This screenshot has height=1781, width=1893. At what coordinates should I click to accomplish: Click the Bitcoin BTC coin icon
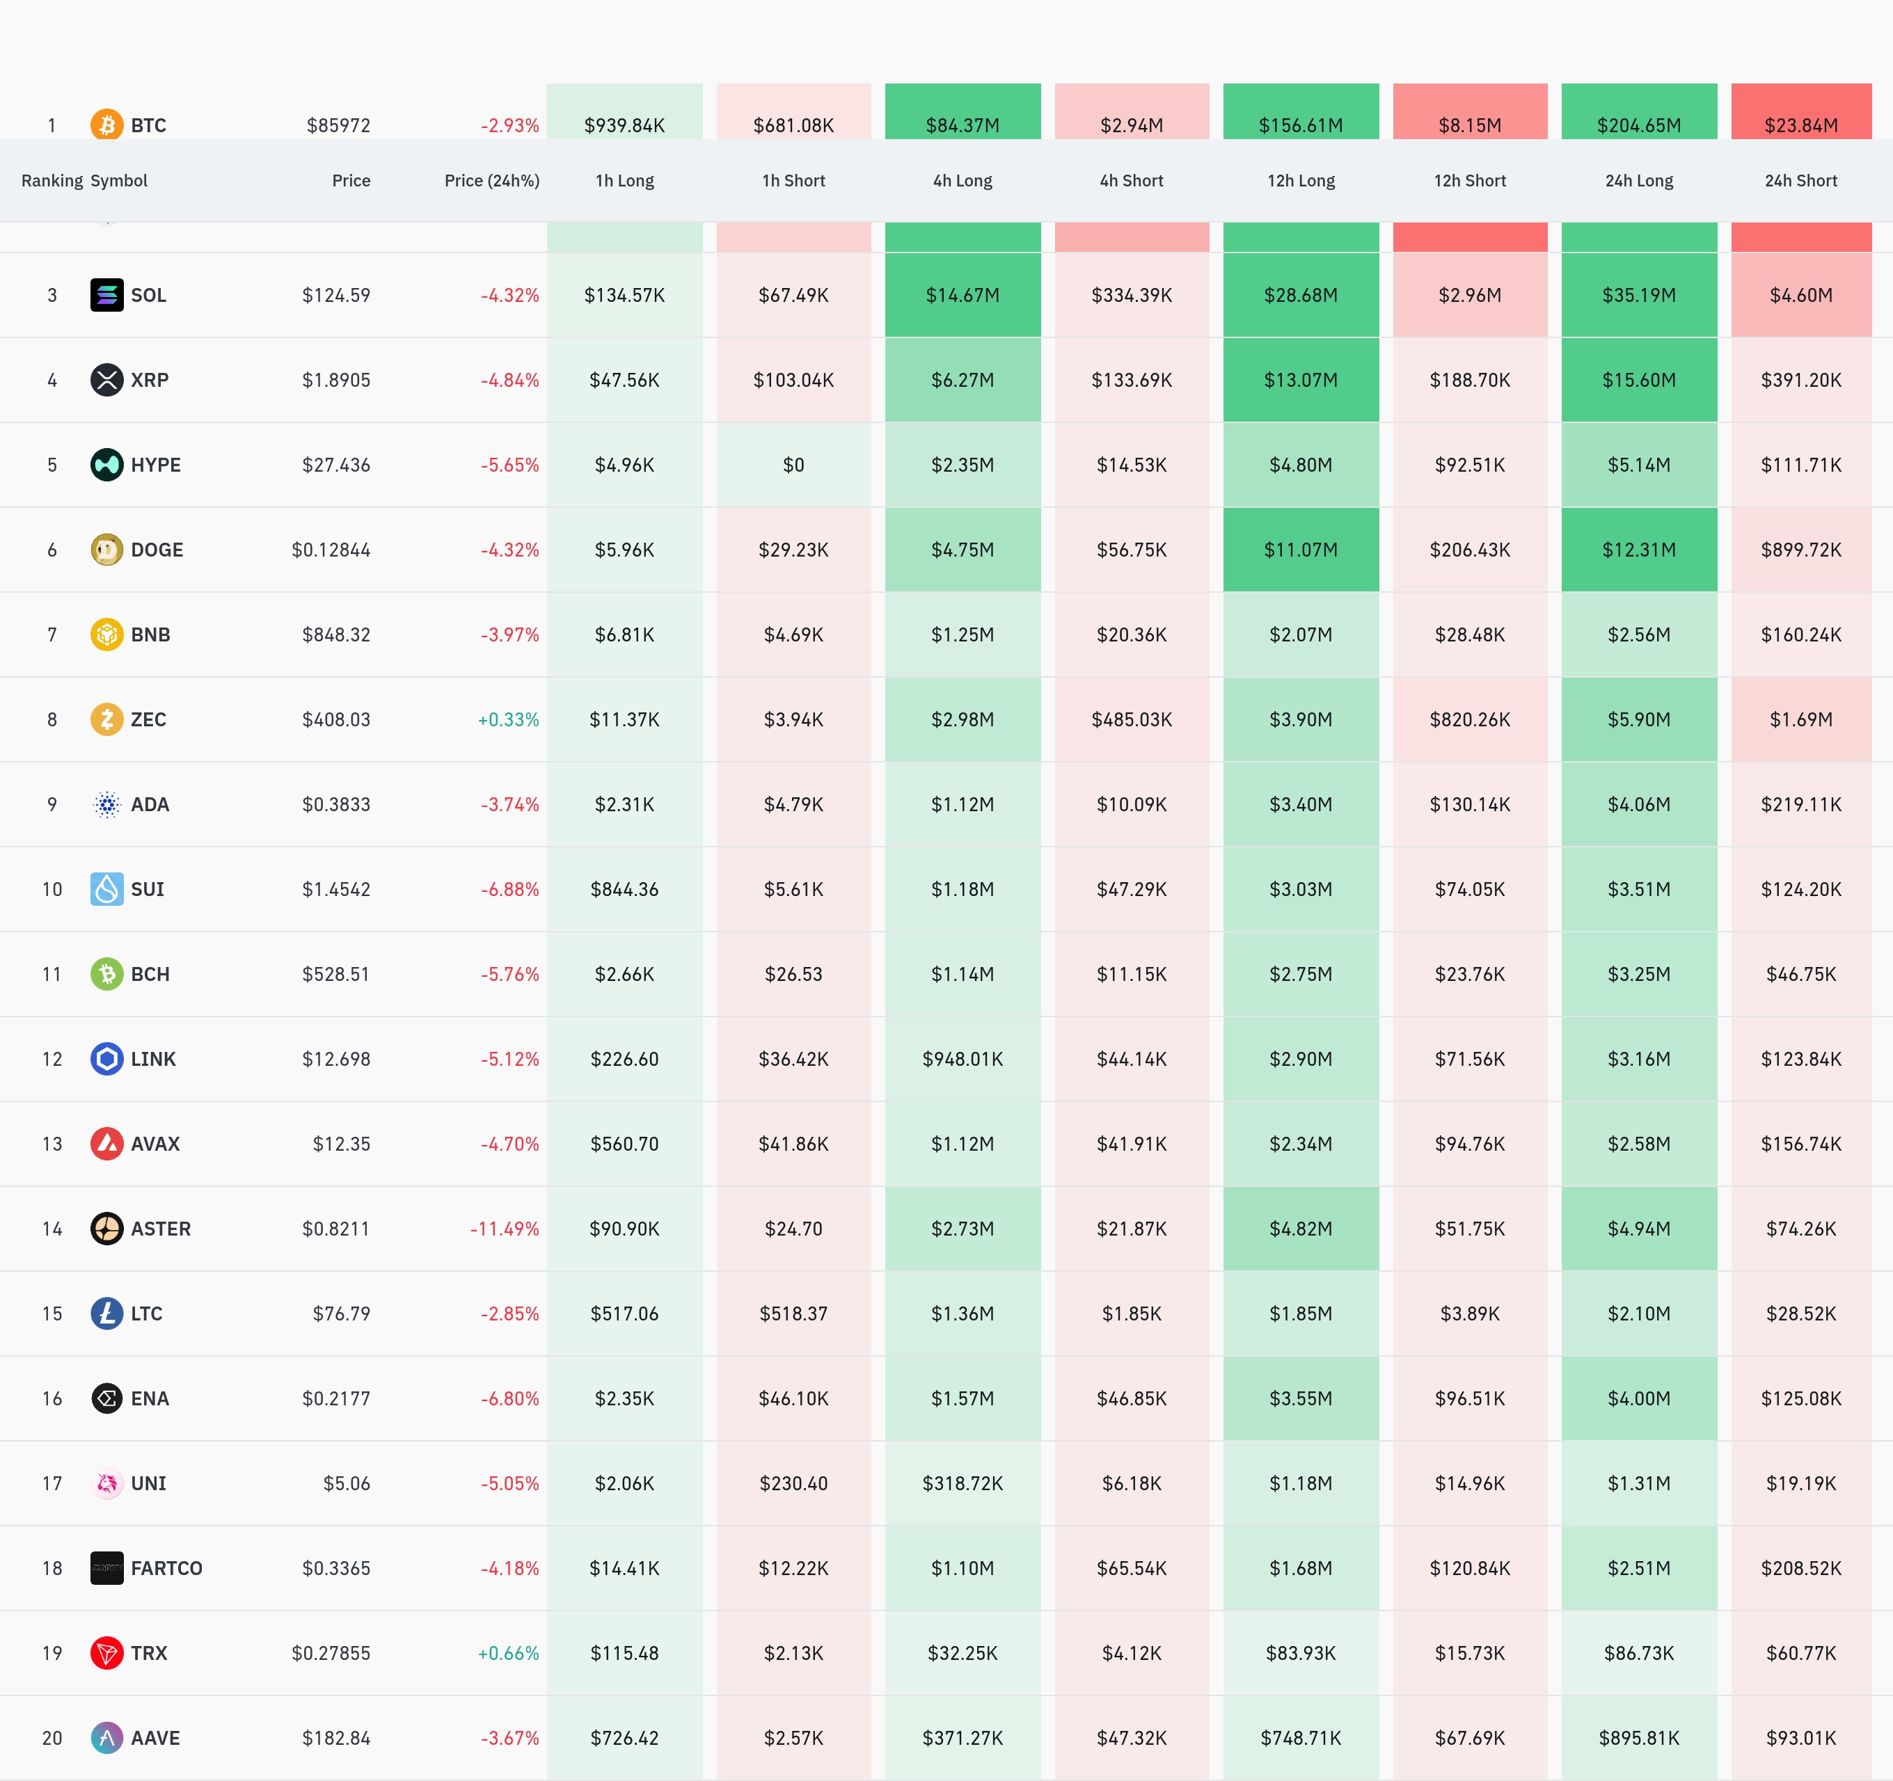[x=106, y=125]
